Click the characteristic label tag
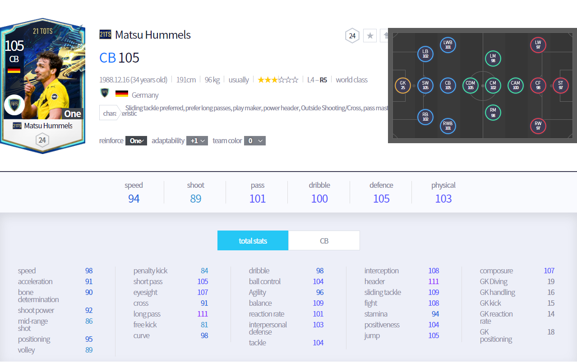Screen dimensions: 577x362 point(110,113)
